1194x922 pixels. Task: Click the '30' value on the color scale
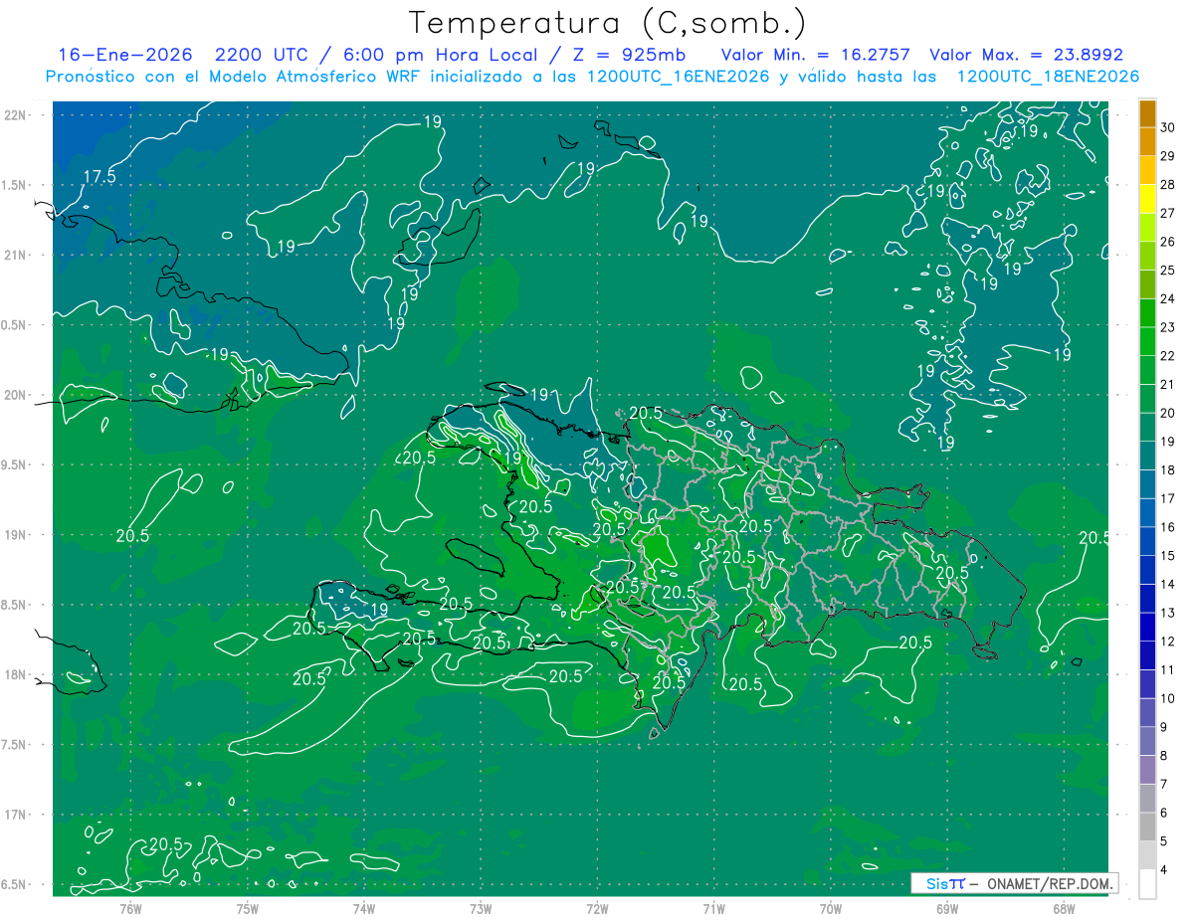click(1169, 127)
